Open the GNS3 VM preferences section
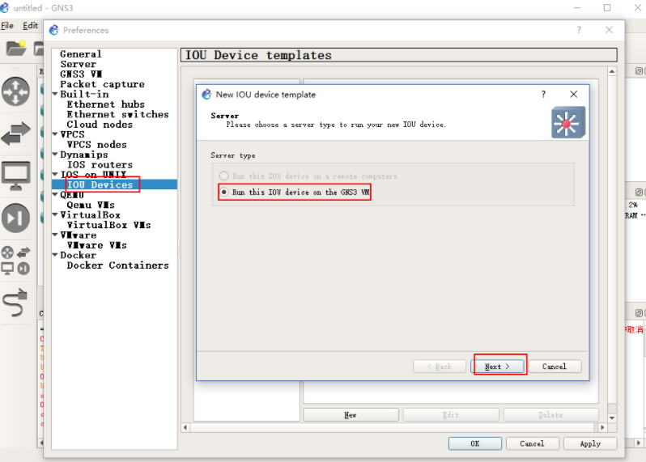Viewport: 646px width, 462px height. 81,74
